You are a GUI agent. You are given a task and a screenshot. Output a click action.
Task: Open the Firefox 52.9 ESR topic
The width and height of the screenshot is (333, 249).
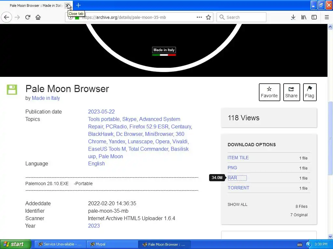point(149,126)
